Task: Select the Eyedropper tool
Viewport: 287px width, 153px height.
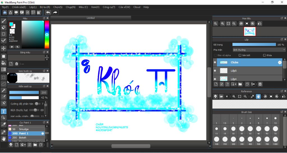Action: (x=3, y=132)
